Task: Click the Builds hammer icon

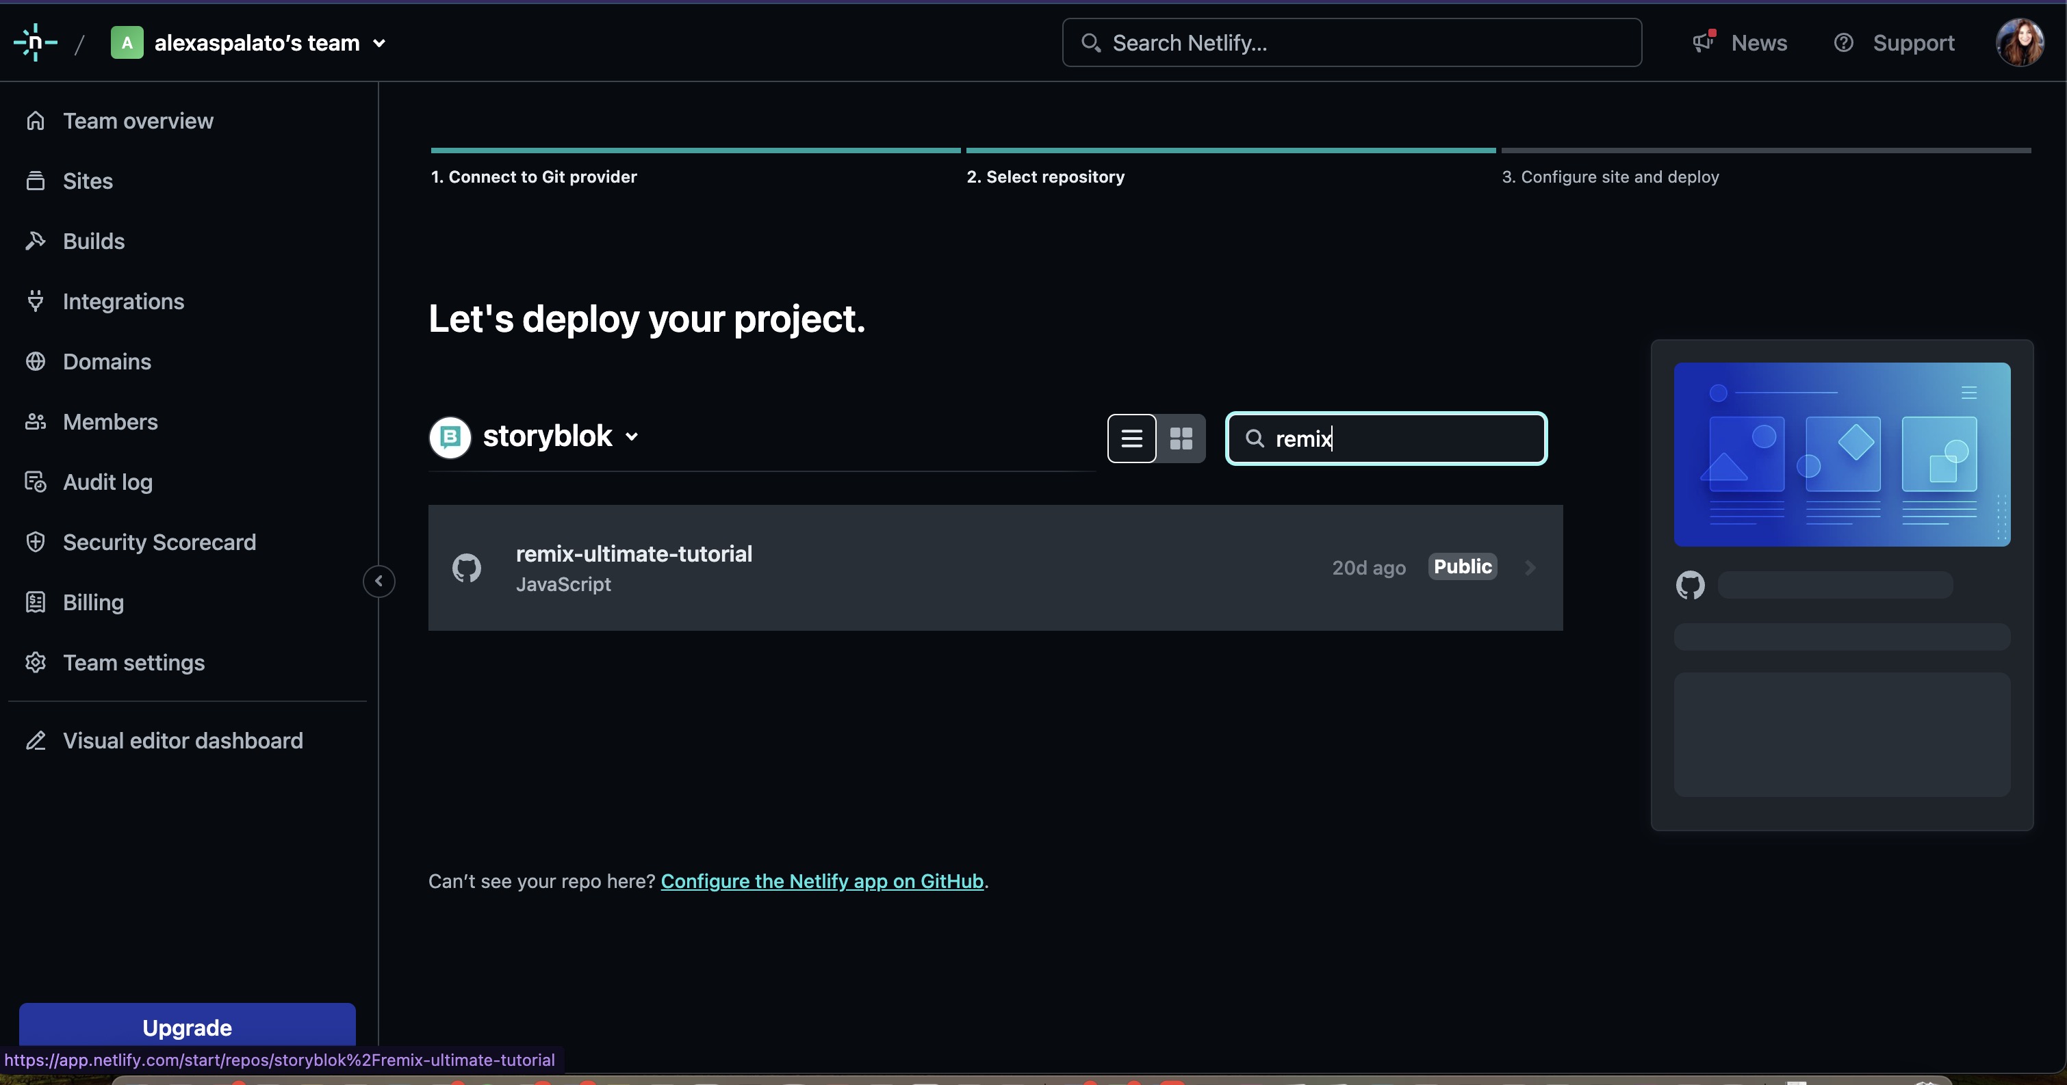Action: (36, 241)
